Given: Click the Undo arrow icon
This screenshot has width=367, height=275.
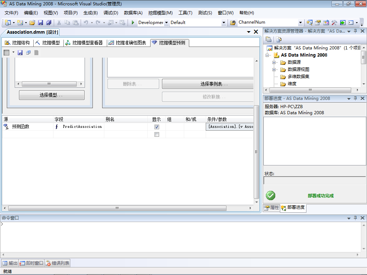Looking at the screenshot, I should 86,23.
